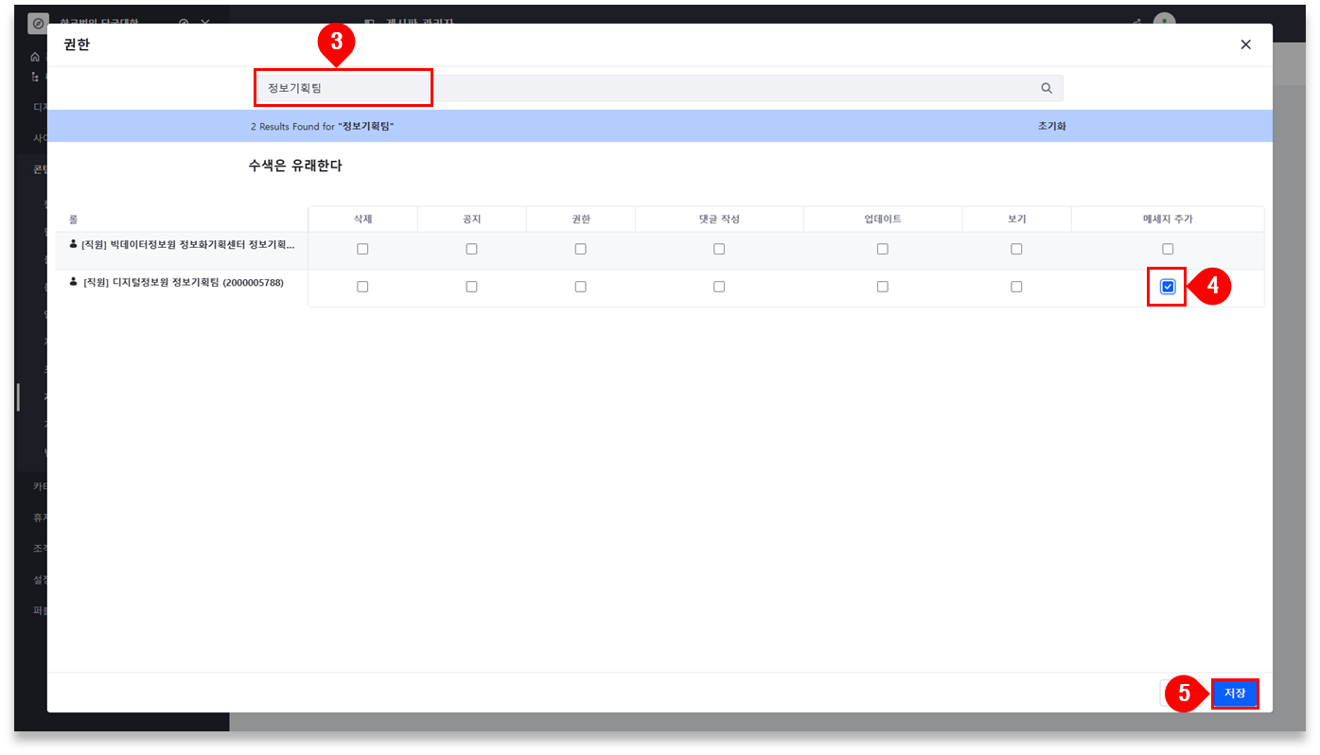
Task: Click the person icon next to 디지털정보원 정보기획팀
Action: [x=74, y=282]
